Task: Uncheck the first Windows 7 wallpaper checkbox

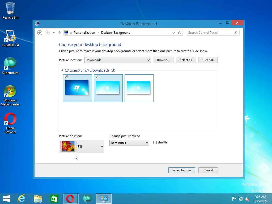Action: click(x=66, y=77)
